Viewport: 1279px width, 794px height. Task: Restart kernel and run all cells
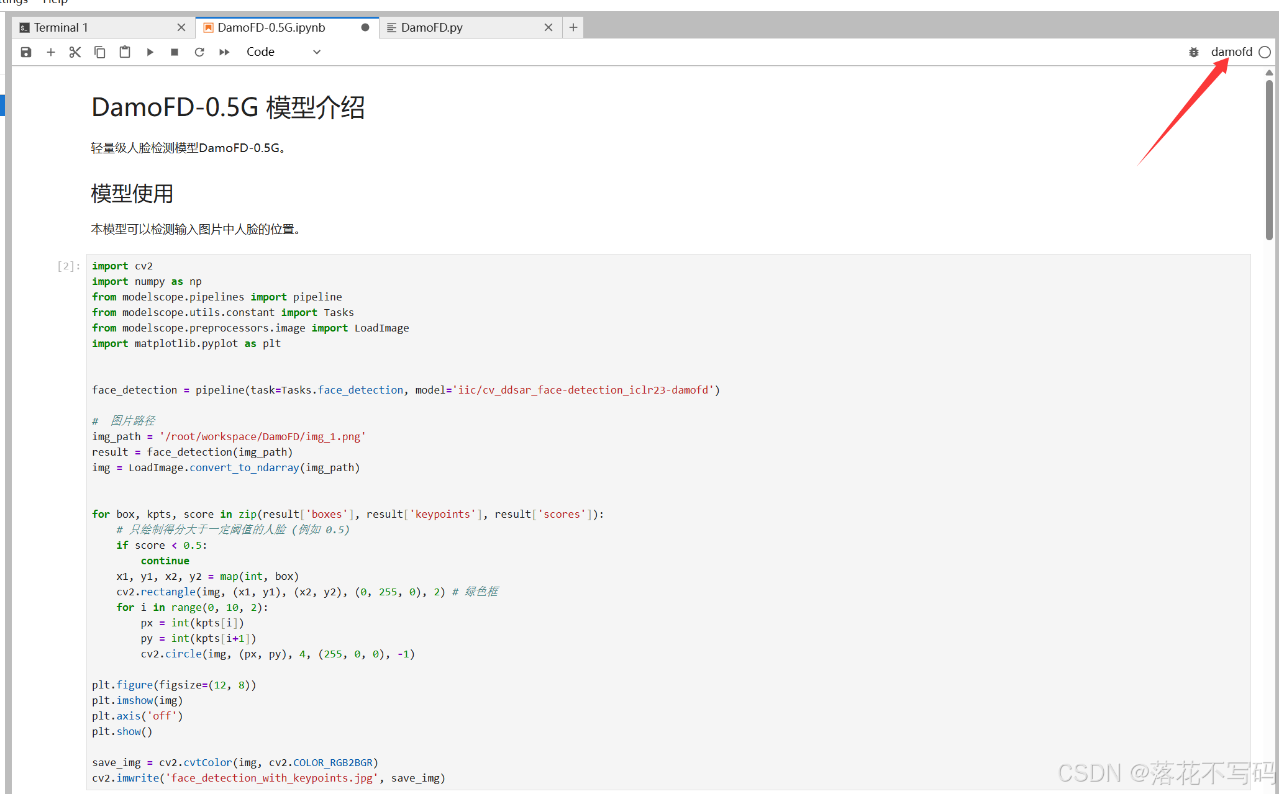pyautogui.click(x=224, y=52)
